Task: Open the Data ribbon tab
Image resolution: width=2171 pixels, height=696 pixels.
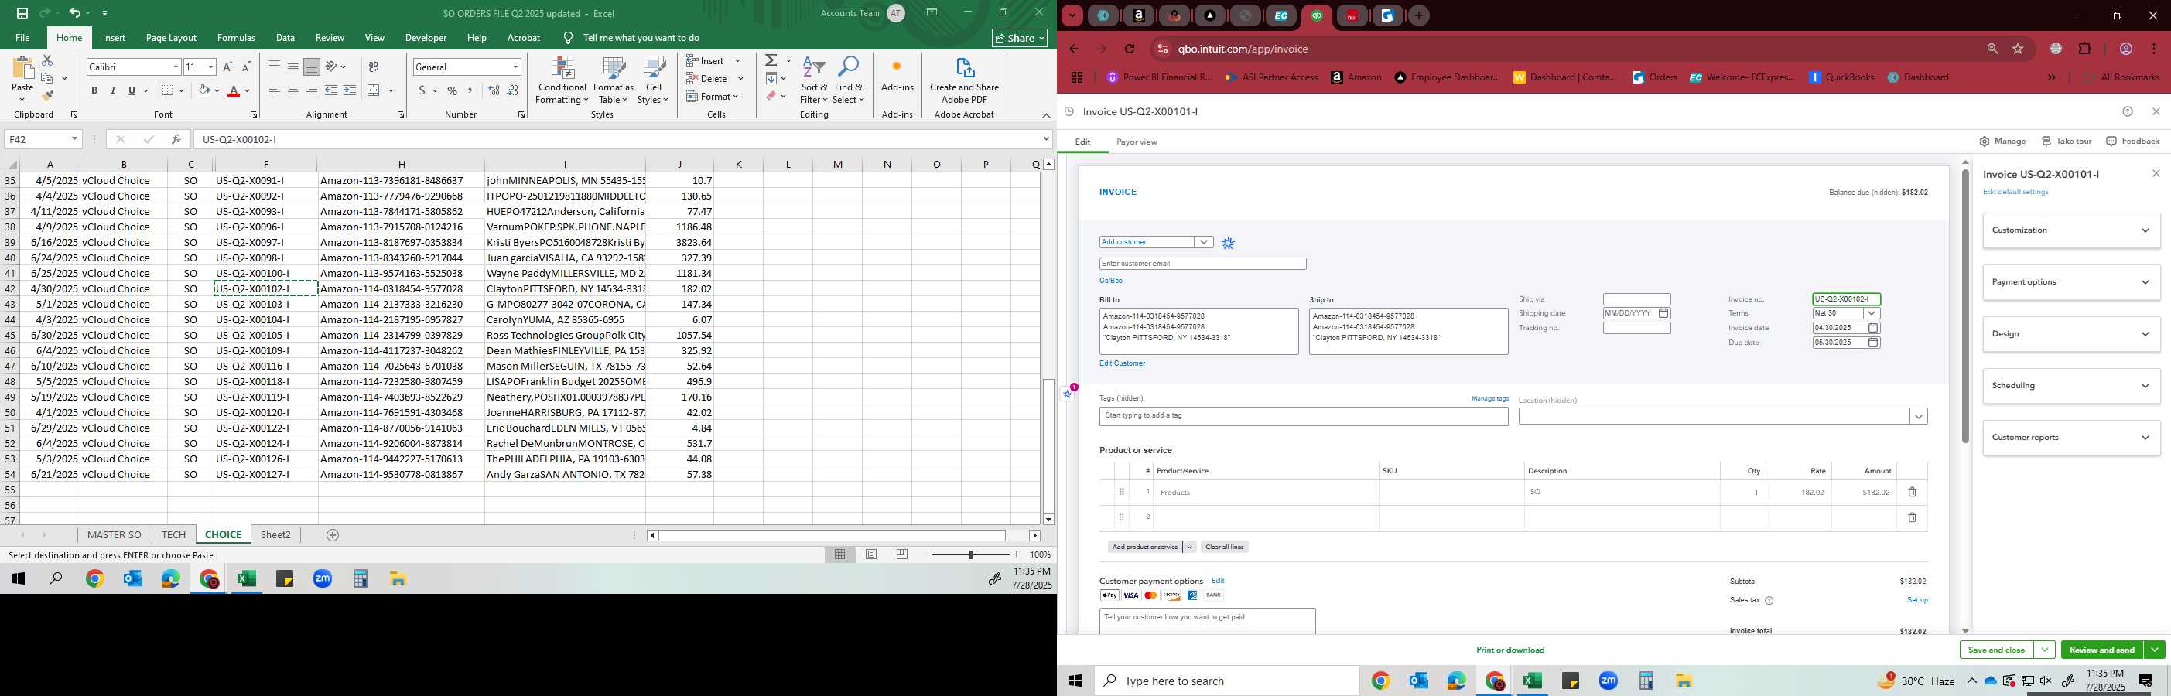Action: pos(285,38)
